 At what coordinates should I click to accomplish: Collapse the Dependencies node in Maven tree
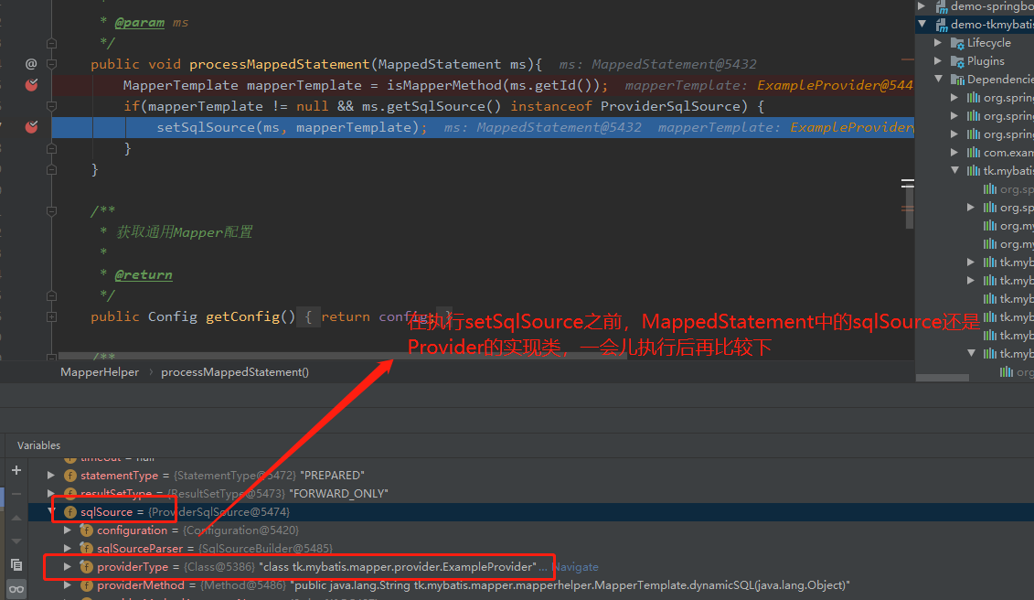click(x=938, y=80)
